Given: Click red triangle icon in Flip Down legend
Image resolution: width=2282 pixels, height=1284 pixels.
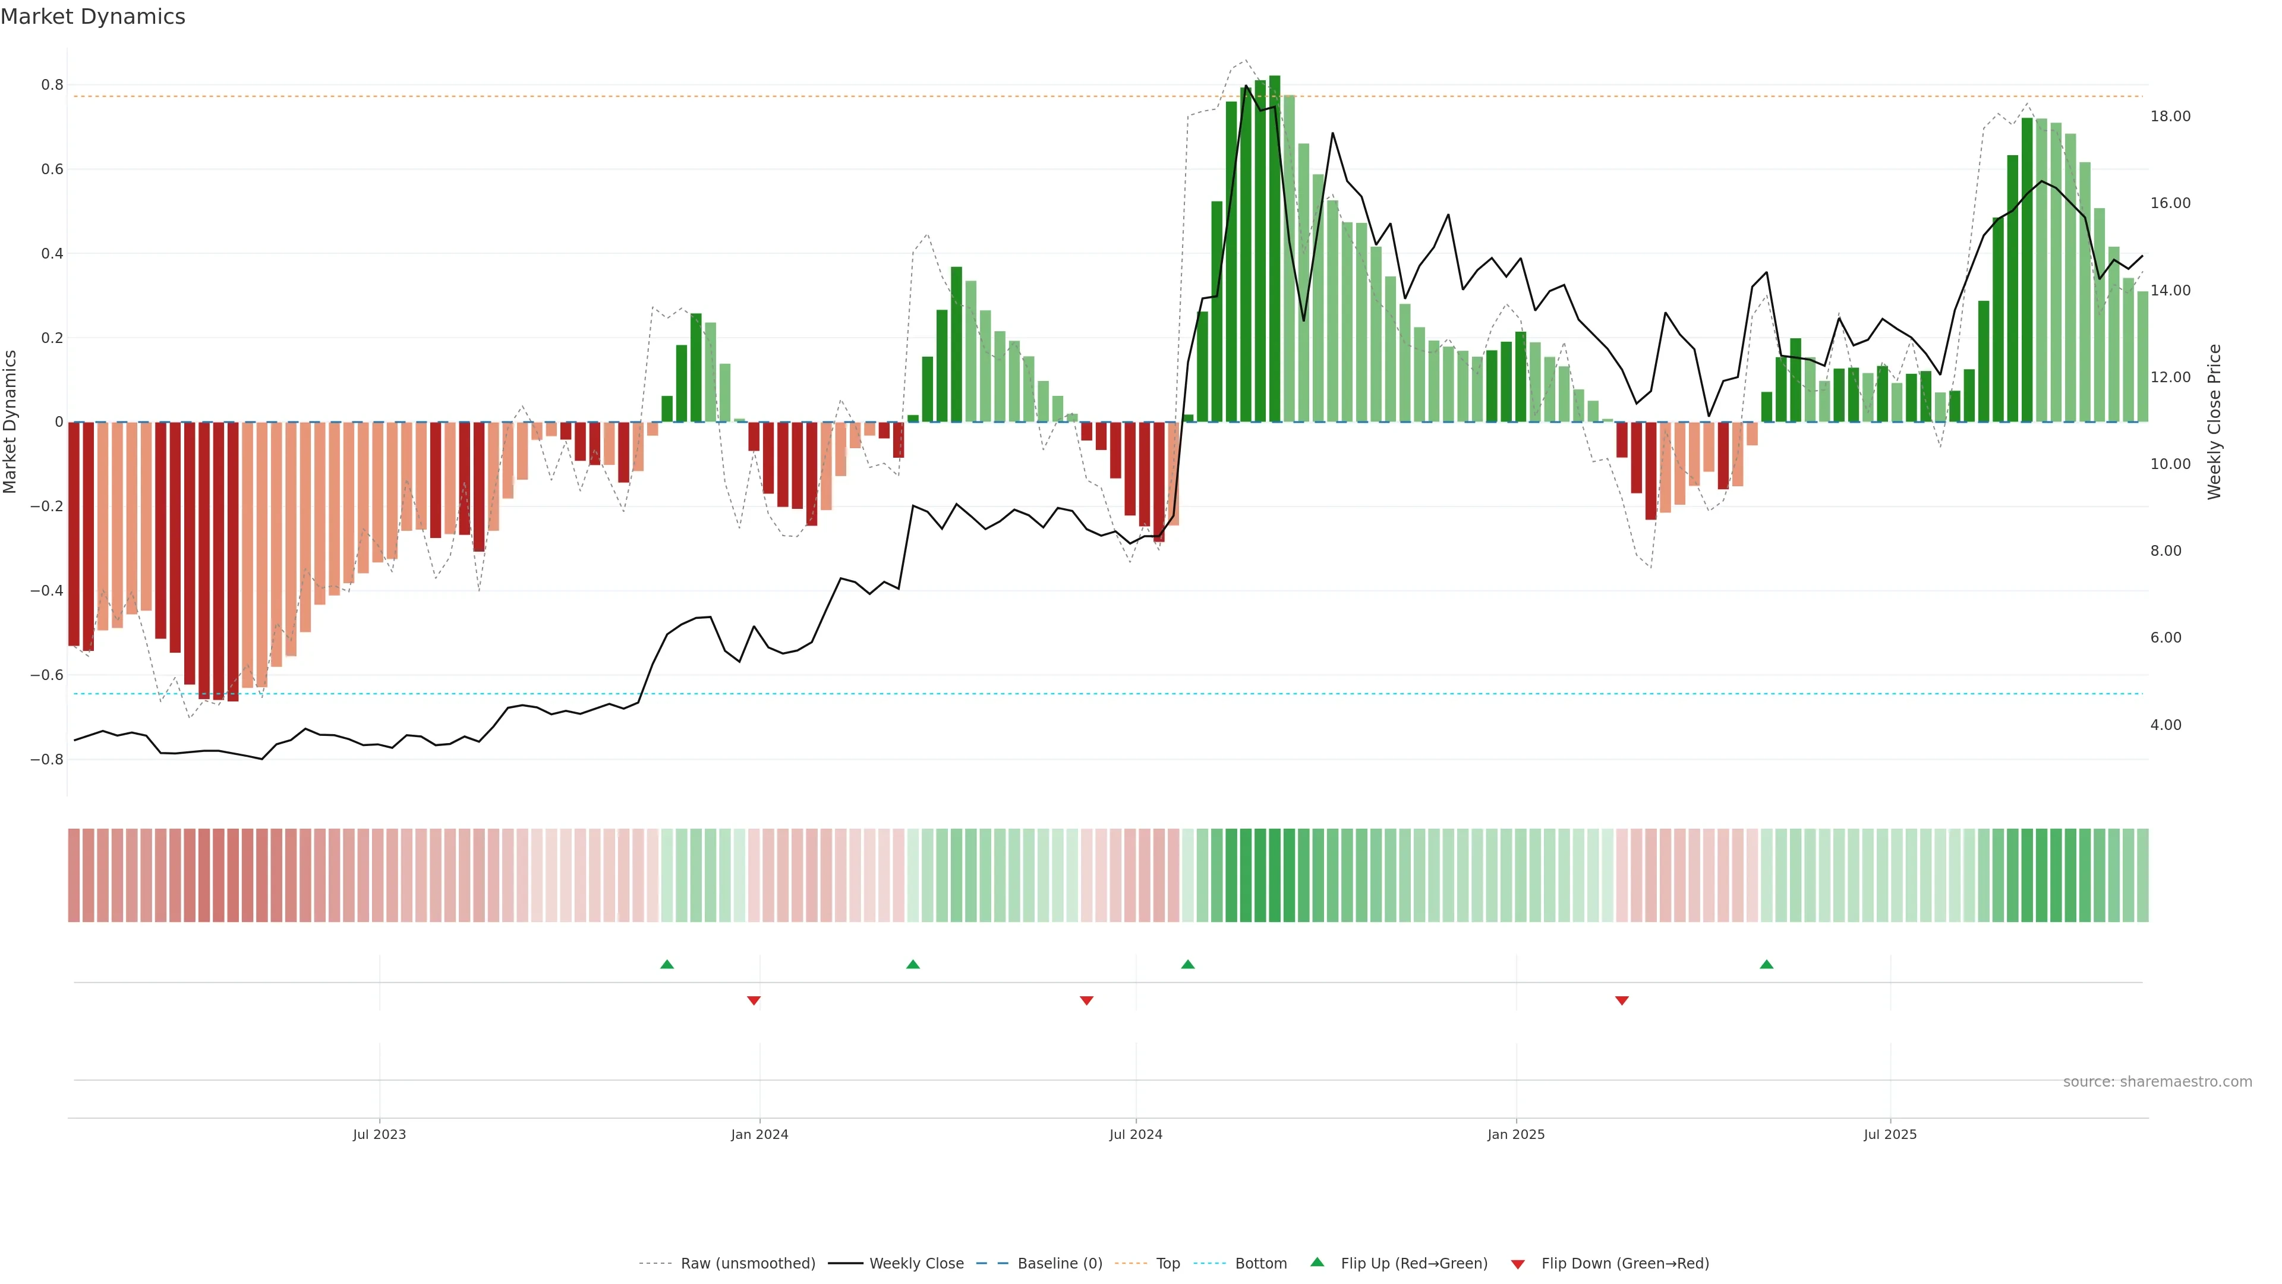Looking at the screenshot, I should tap(1518, 1264).
